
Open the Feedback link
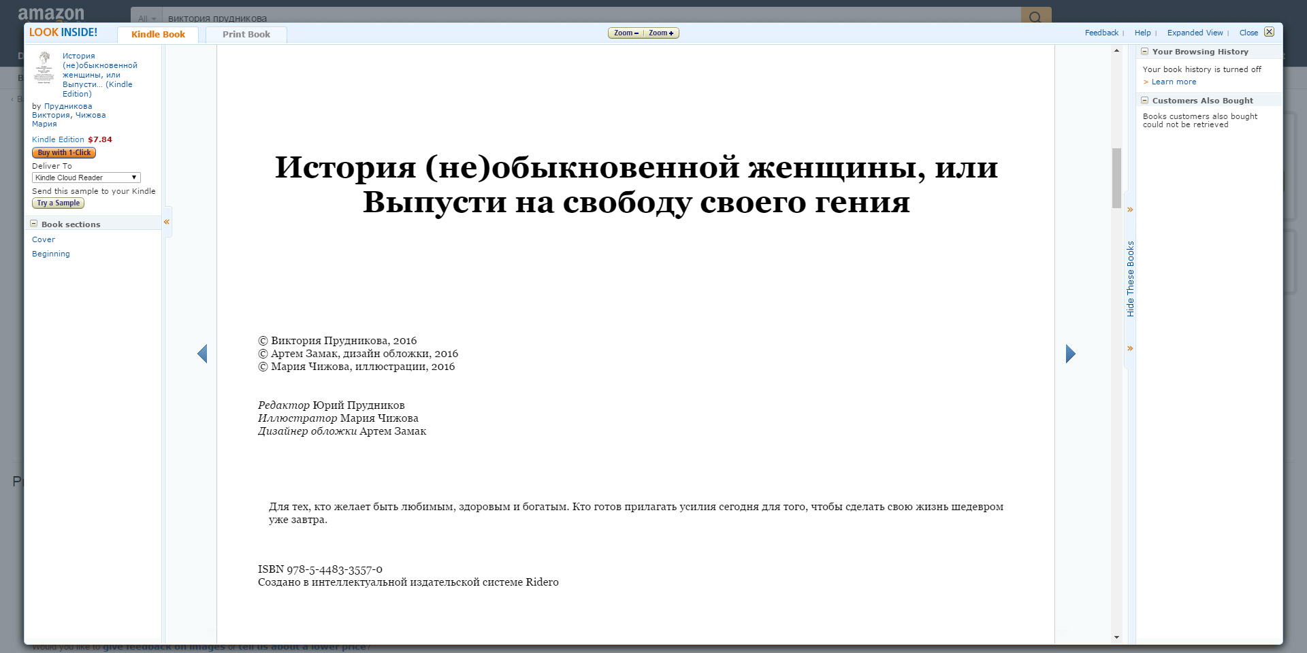(1101, 33)
